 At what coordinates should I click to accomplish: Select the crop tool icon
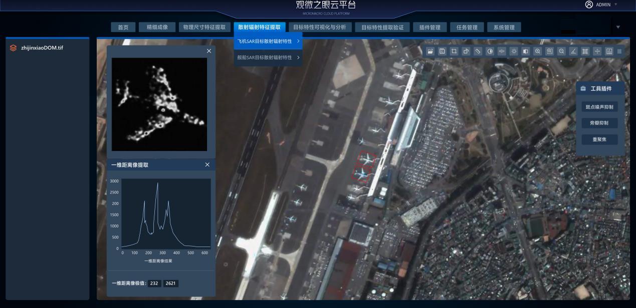[x=454, y=51]
